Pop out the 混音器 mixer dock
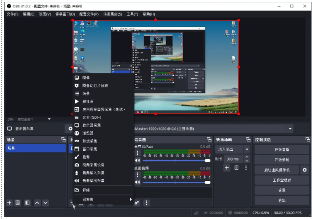Viewport: 312px width, 219px height. (209, 140)
